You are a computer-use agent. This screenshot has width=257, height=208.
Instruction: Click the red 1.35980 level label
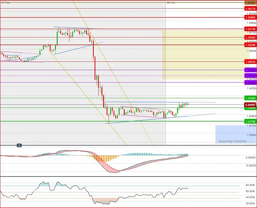(250, 17)
